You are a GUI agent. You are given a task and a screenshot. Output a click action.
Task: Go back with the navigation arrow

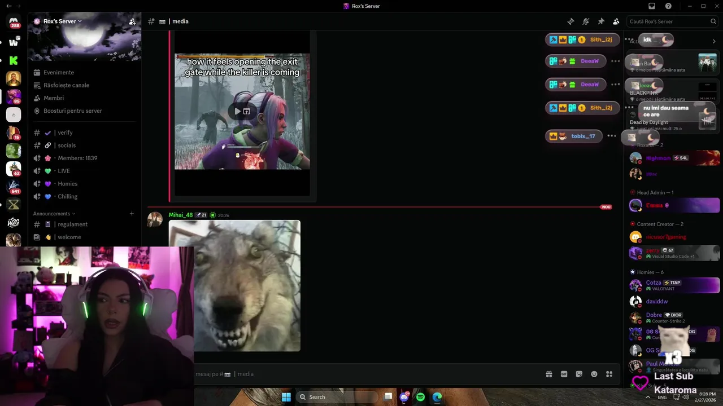point(8,6)
